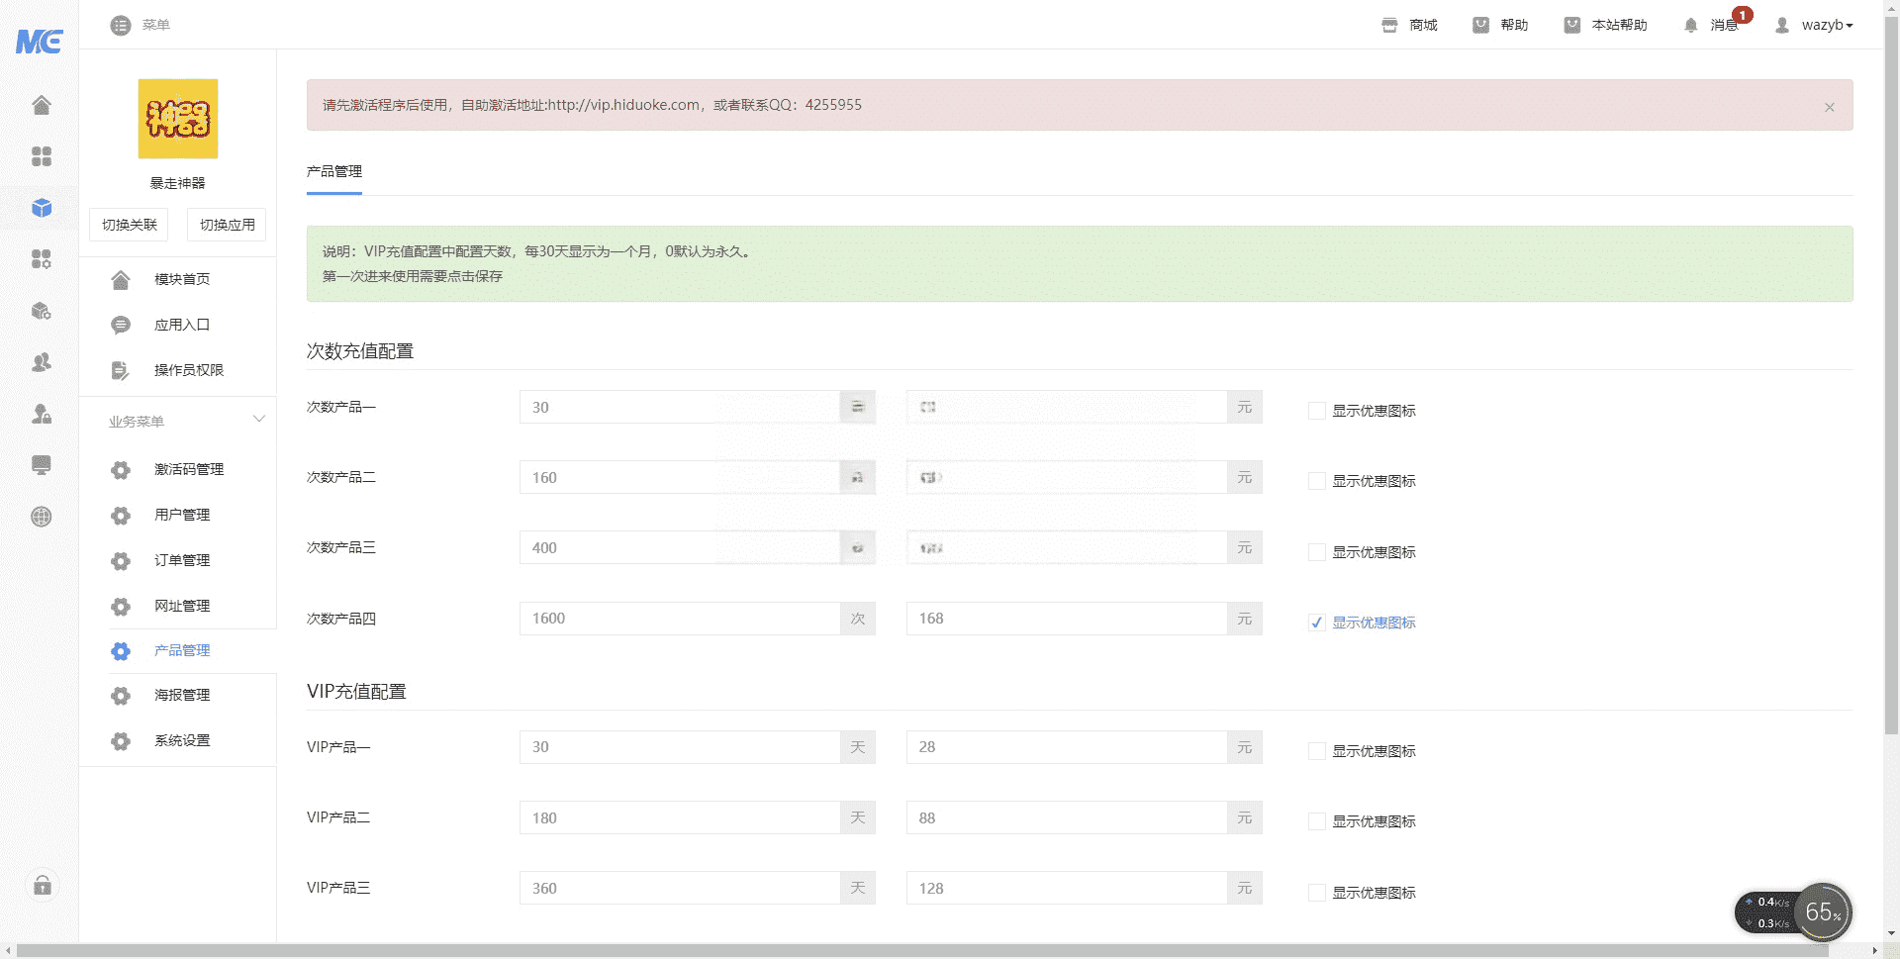Image resolution: width=1900 pixels, height=959 pixels.
Task: Open the monitor icon in rail
Action: pos(41,465)
